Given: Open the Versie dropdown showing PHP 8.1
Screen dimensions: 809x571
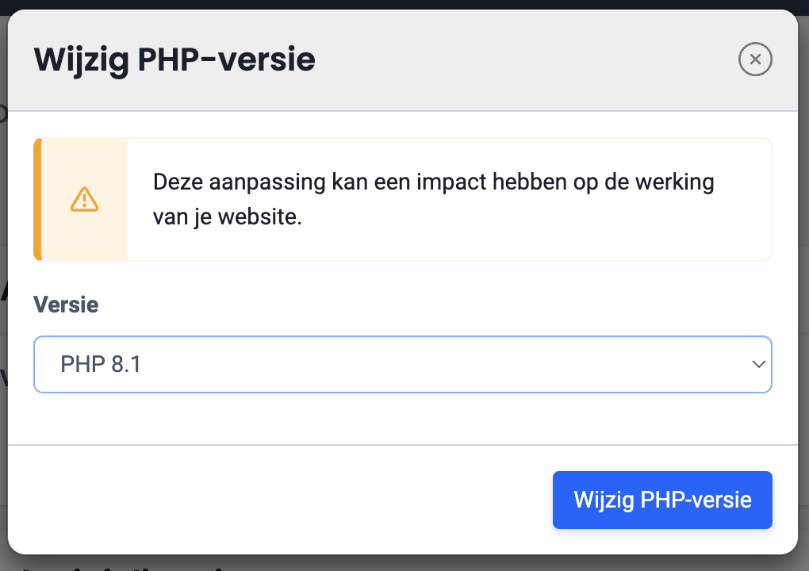Looking at the screenshot, I should pyautogui.click(x=402, y=365).
